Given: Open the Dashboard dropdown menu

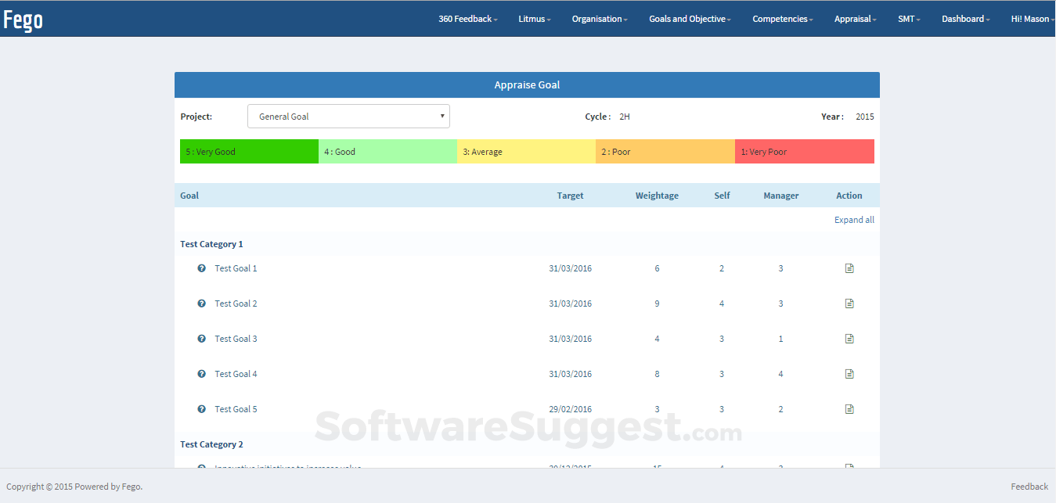Looking at the screenshot, I should pyautogui.click(x=965, y=18).
